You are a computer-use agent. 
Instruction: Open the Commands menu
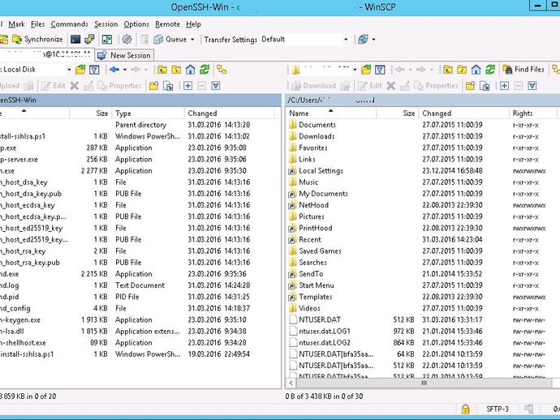[69, 24]
